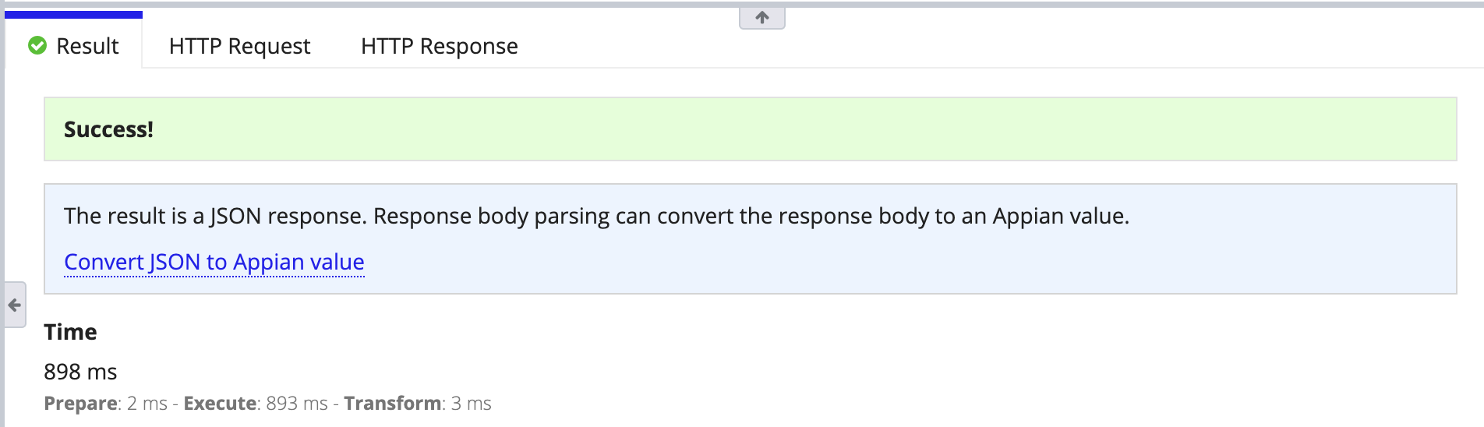Collapse the panel with the up arrow
This screenshot has width=1484, height=427.
761,17
